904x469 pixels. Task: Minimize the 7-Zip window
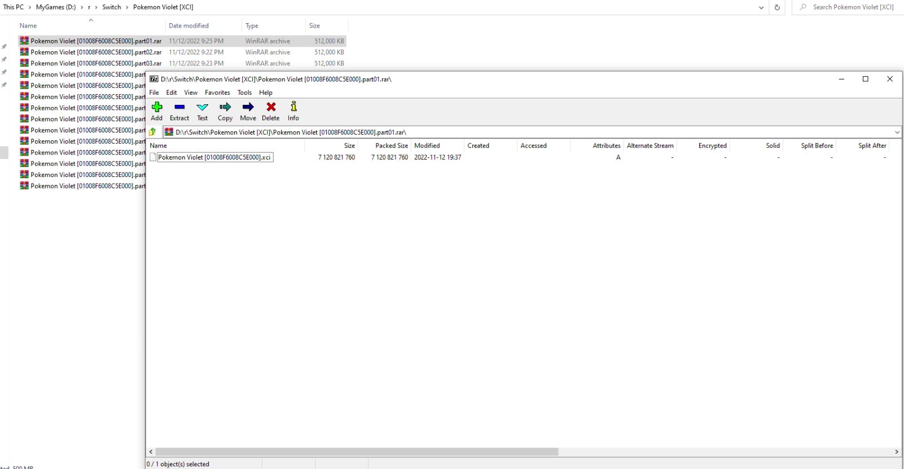841,79
